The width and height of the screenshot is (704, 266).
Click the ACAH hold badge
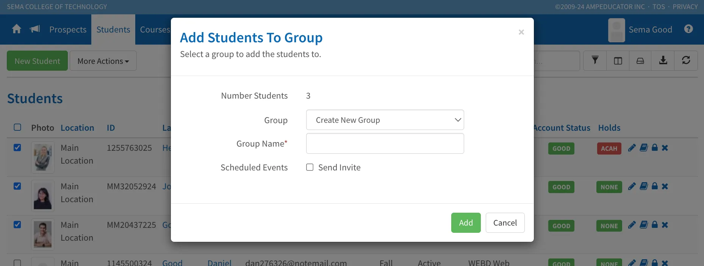(609, 148)
